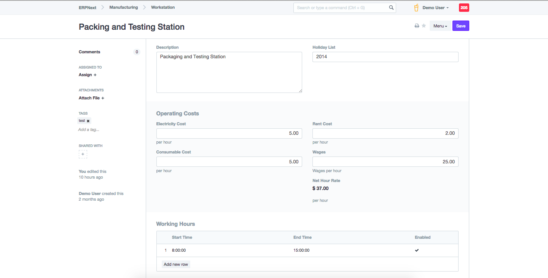548x278 pixels.
Task: Open the Holiday List field
Action: pyautogui.click(x=385, y=57)
